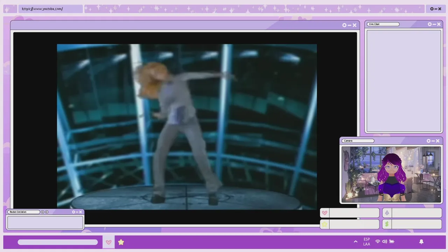Click the taskbar search bar

[58, 242]
